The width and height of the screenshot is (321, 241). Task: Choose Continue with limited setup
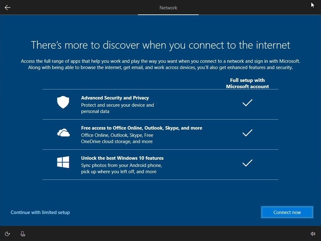pos(40,212)
